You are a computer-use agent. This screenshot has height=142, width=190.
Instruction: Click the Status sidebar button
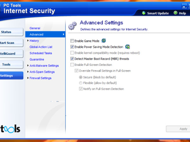pyautogui.click(x=11, y=32)
